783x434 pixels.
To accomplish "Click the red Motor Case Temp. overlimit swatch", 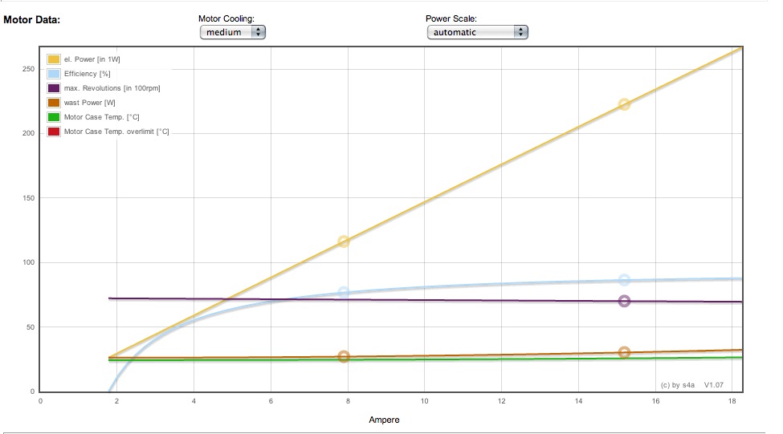I will 54,132.
